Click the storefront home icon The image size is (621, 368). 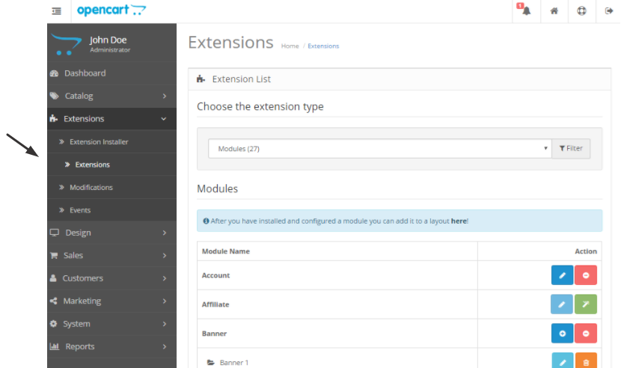click(x=554, y=11)
